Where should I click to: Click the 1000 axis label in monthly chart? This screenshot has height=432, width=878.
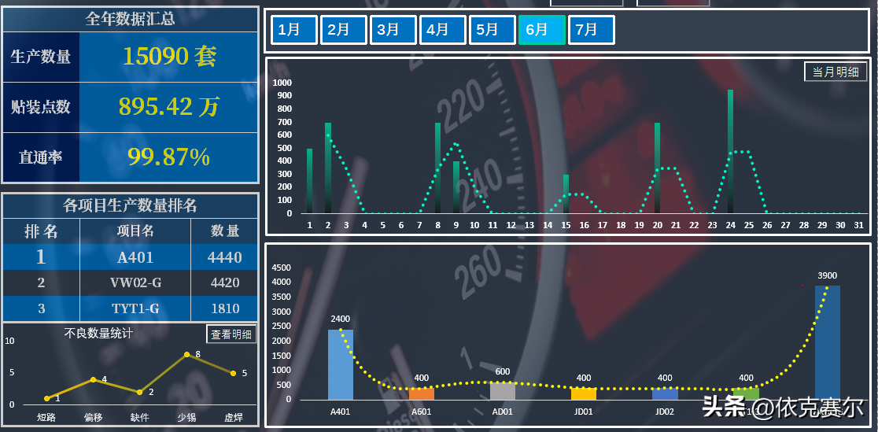[282, 83]
